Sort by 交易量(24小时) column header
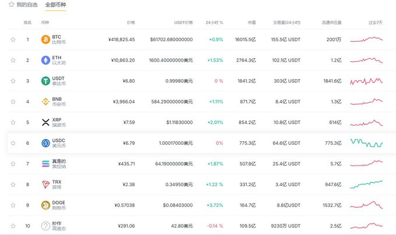The image size is (396, 235). 286,23
